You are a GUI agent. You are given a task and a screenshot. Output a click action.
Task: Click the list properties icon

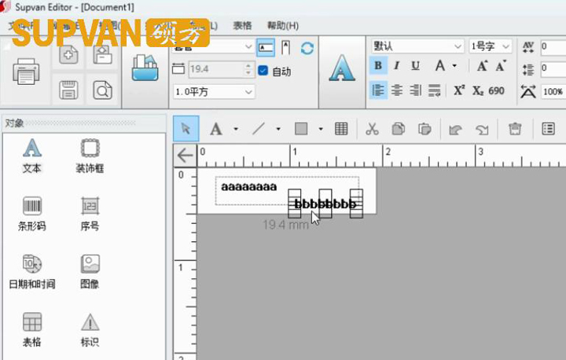coord(548,129)
